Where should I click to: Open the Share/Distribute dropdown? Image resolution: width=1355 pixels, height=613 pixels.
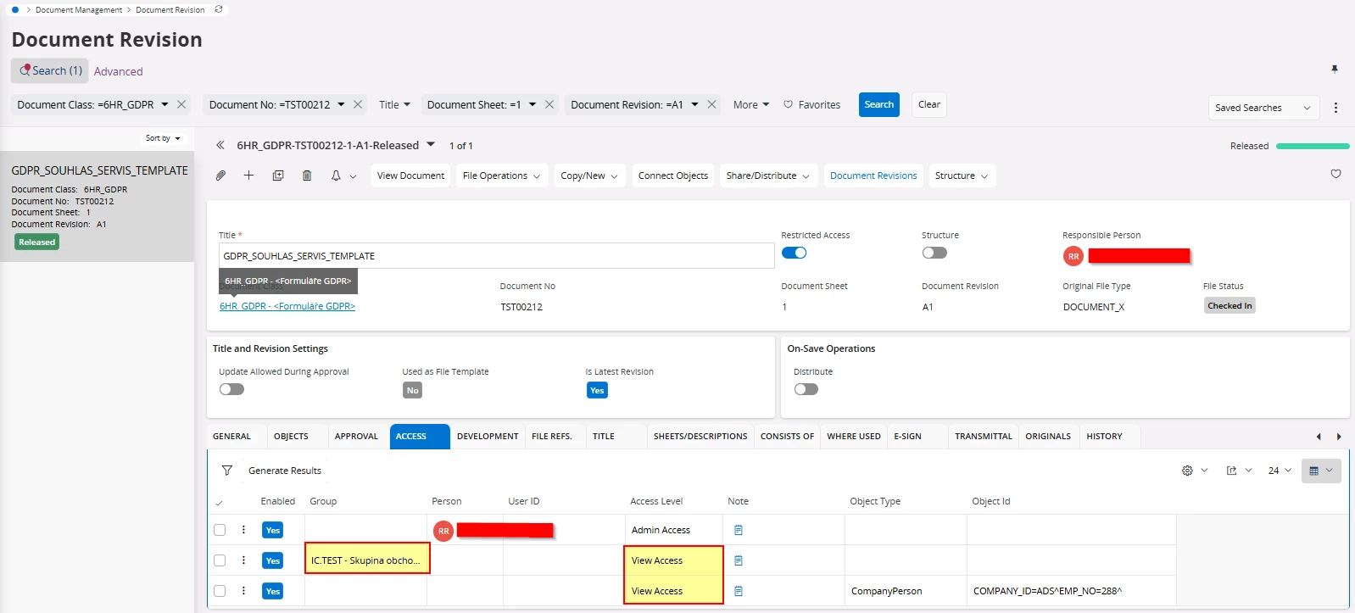point(767,176)
